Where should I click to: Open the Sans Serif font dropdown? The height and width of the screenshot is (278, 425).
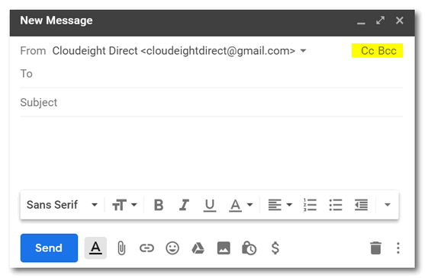[x=62, y=205]
